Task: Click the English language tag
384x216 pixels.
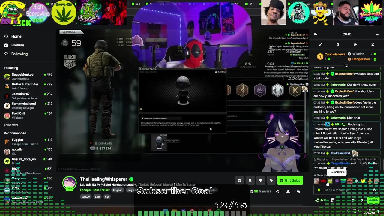Action: (x=118, y=190)
